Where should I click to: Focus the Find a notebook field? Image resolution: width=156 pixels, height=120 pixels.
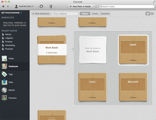(x=65, y=14)
